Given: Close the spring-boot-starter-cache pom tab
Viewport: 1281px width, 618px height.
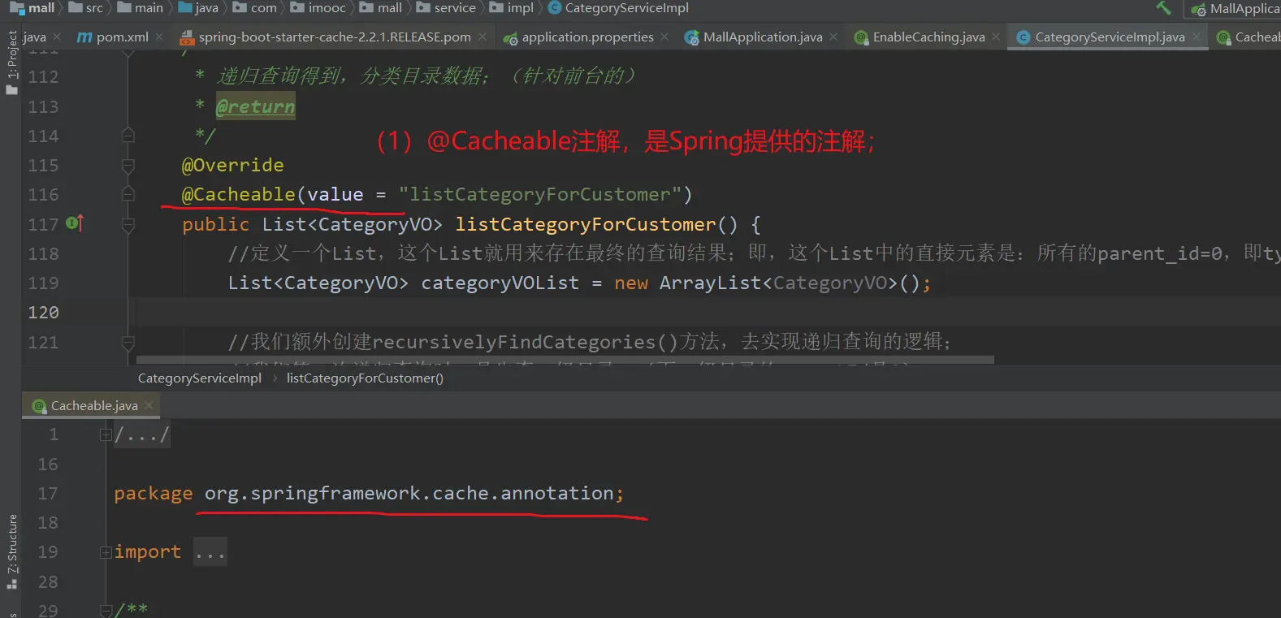Looking at the screenshot, I should pyautogui.click(x=483, y=37).
